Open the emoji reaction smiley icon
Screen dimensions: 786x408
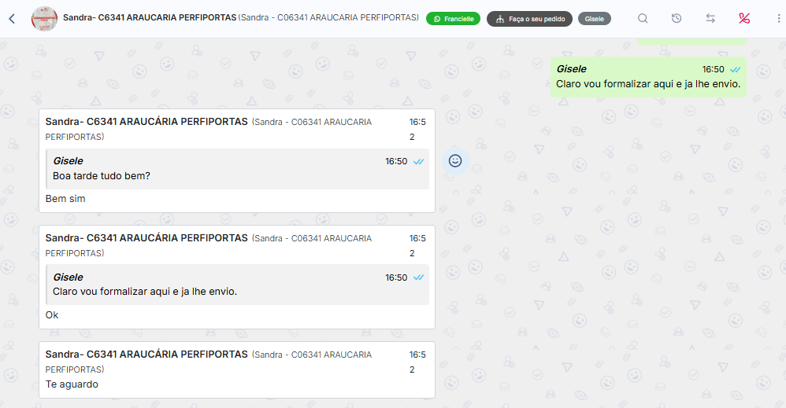pos(455,160)
